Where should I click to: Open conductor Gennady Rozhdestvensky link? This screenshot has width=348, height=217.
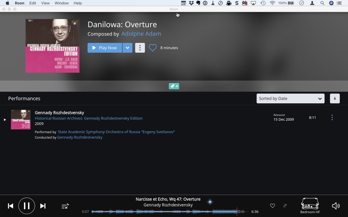[80, 137]
